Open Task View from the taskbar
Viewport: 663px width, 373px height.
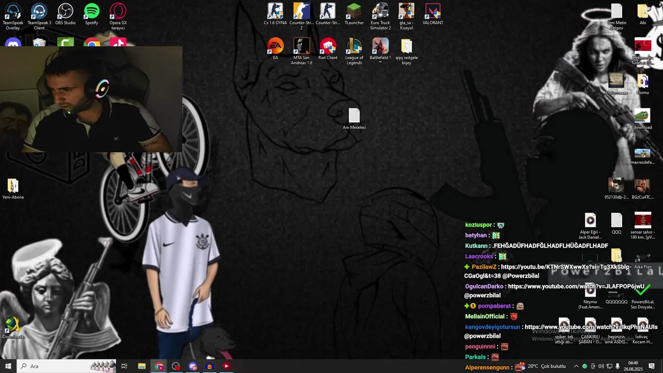coord(124,366)
